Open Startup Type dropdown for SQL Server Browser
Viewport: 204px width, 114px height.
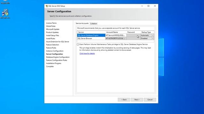click(153, 38)
